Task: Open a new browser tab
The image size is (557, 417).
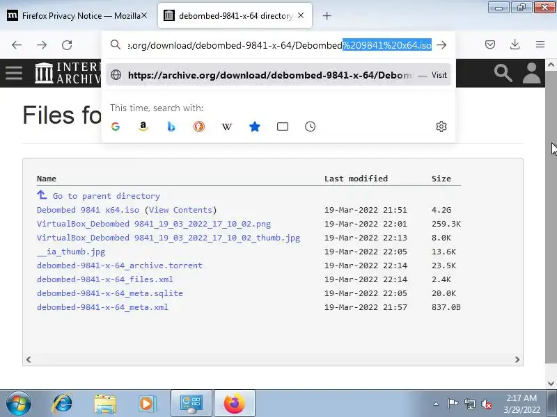Action: pyautogui.click(x=327, y=15)
